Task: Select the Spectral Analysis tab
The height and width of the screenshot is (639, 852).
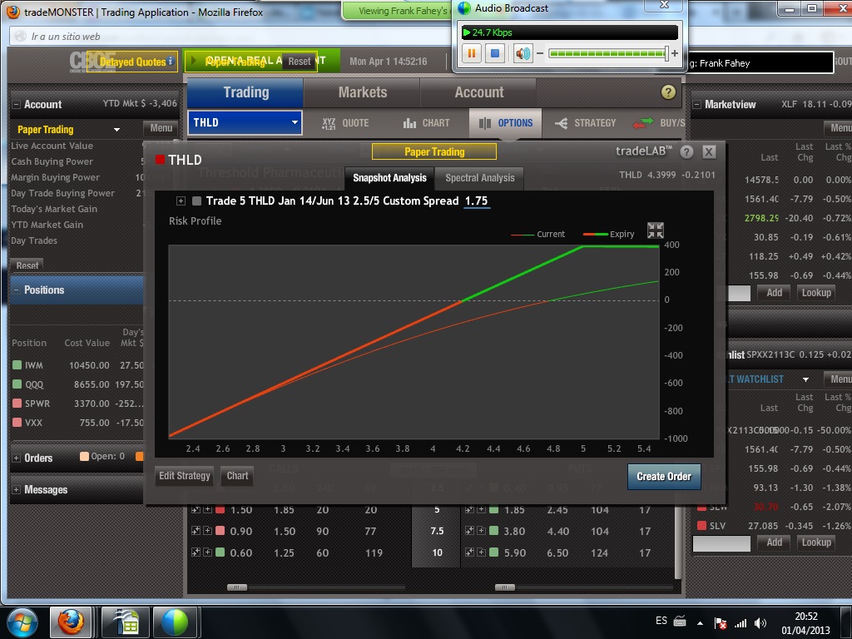Action: [x=480, y=178]
